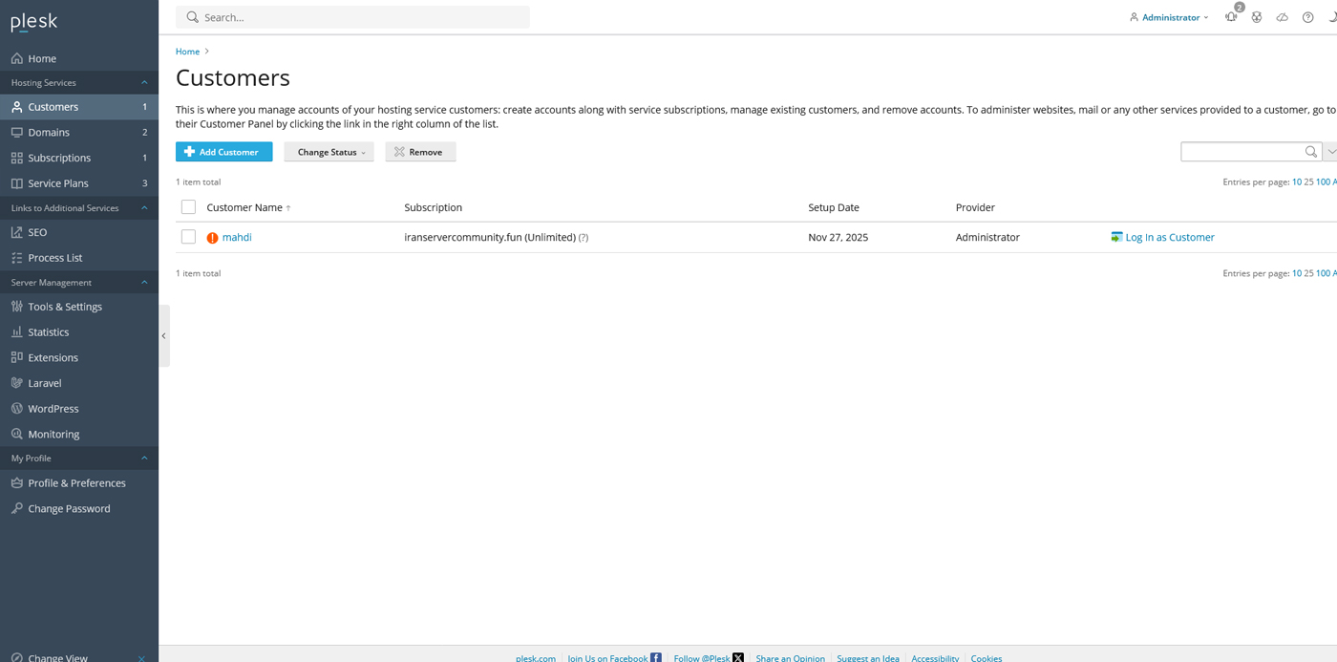Click the help question mark icon

1307,17
